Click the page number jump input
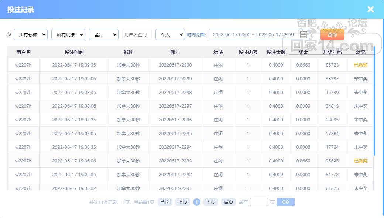This screenshot has height=218, width=384. pyautogui.click(x=259, y=202)
